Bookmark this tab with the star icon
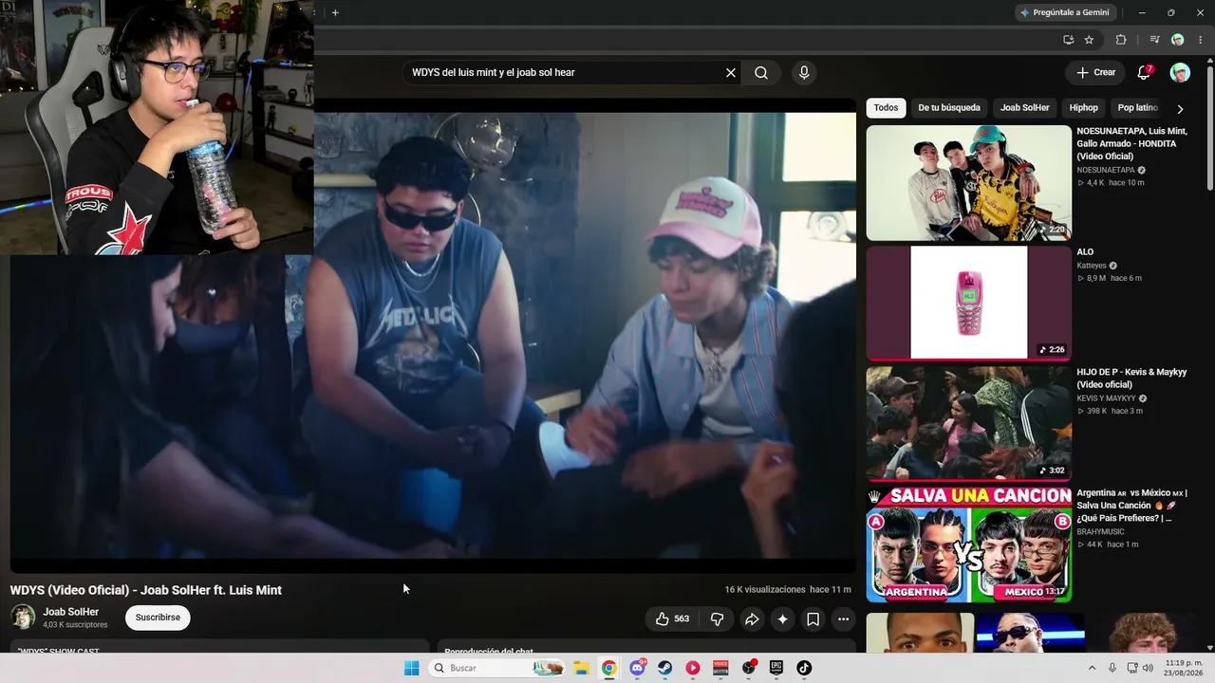The image size is (1215, 683). click(1089, 40)
